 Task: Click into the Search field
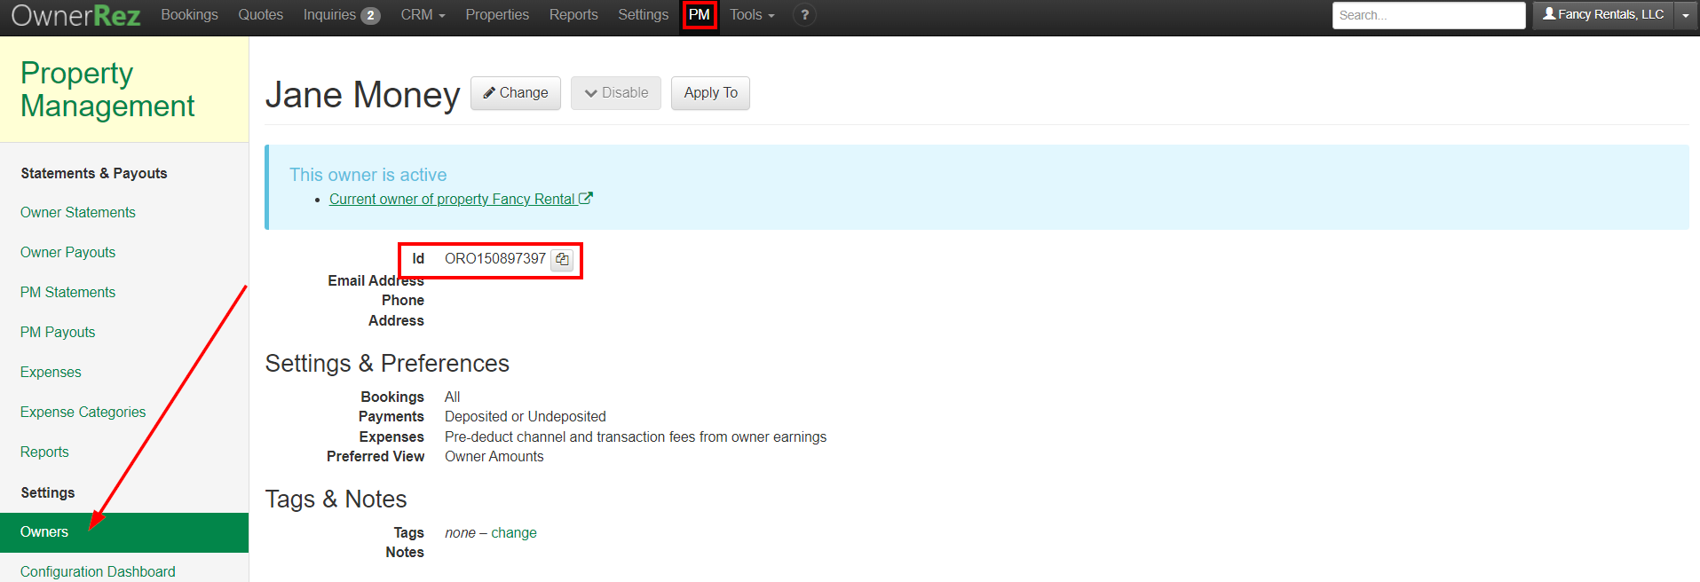pos(1427,15)
